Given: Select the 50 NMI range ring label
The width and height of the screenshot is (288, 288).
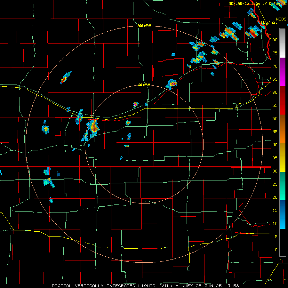Looking at the screenshot, I should pyautogui.click(x=144, y=85).
